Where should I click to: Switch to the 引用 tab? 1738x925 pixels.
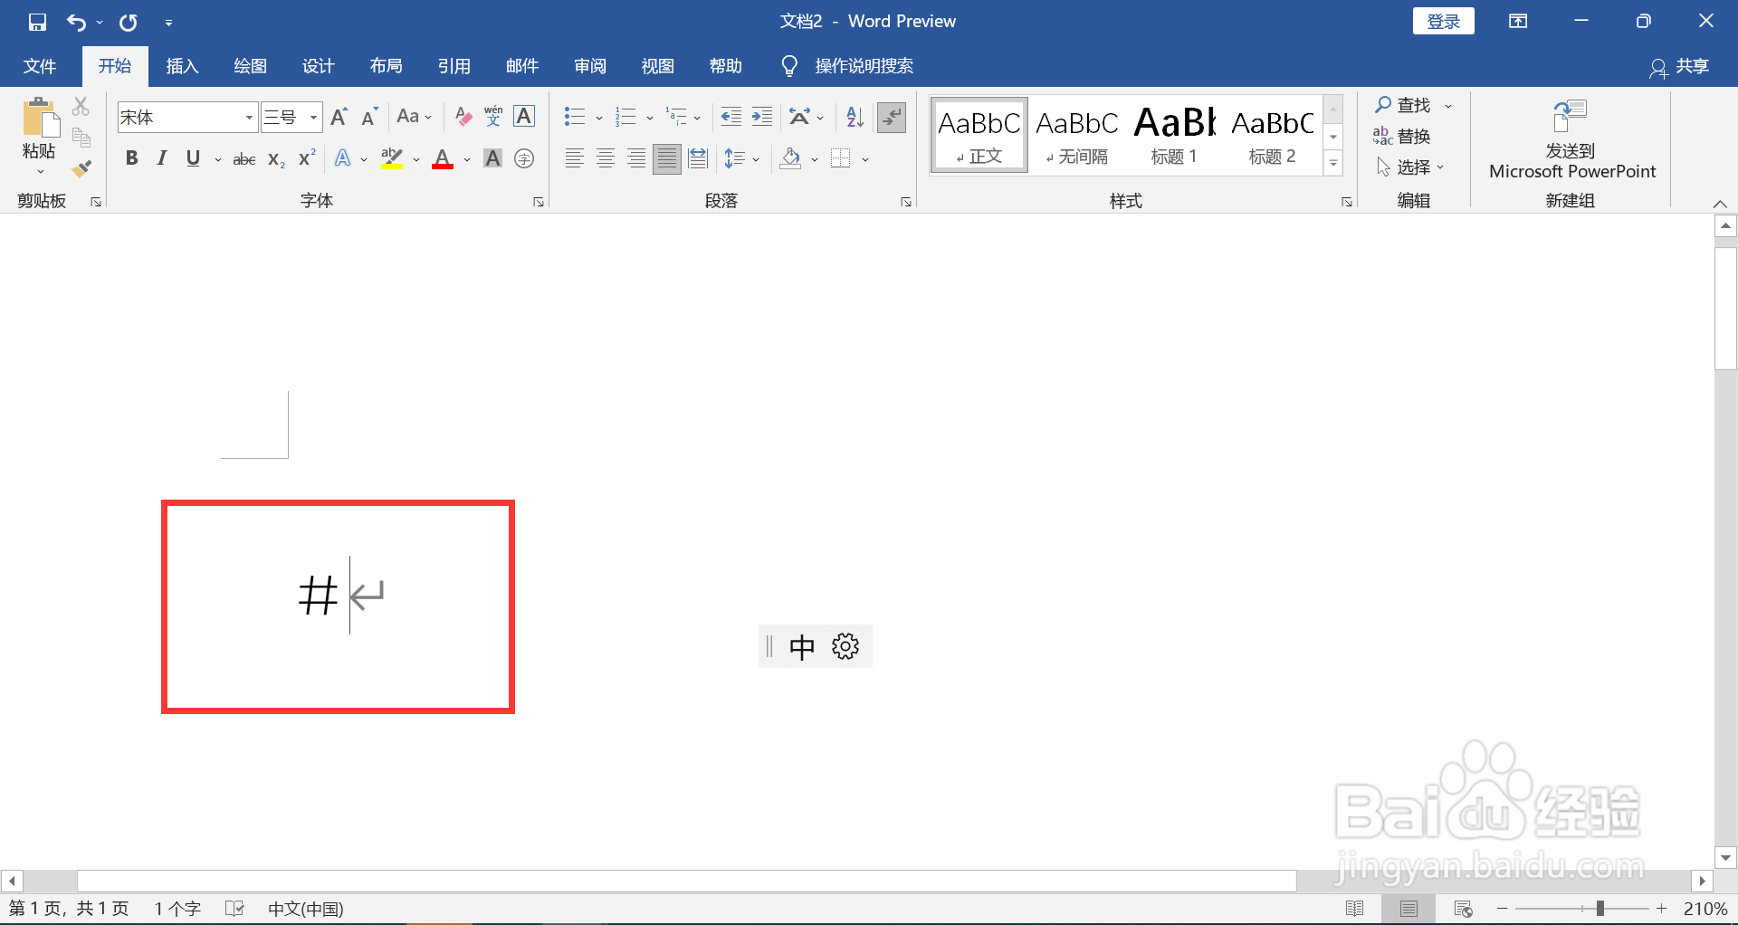[454, 66]
